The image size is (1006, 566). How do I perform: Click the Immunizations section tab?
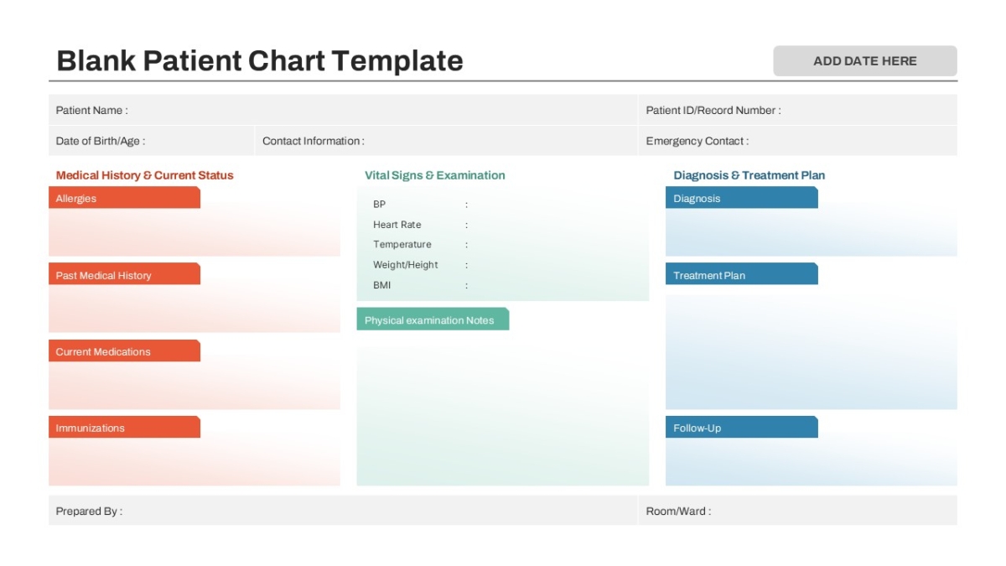point(124,427)
